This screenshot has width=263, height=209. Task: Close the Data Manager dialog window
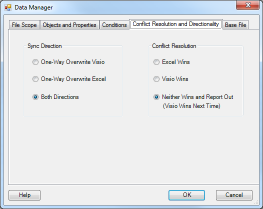point(247,5)
